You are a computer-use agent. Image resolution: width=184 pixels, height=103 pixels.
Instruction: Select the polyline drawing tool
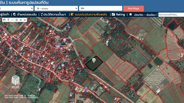[12, 20]
